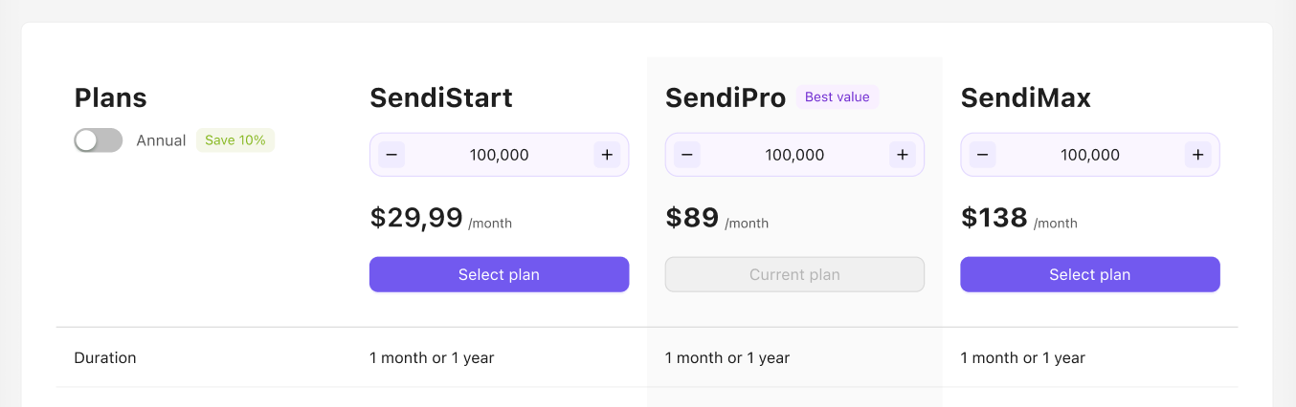Select plan for SendiMax
Viewport: 1296px width, 407px height.
1089,274
